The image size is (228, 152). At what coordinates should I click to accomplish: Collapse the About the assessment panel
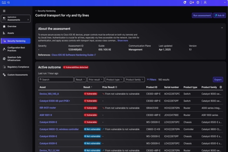pos(222,28)
